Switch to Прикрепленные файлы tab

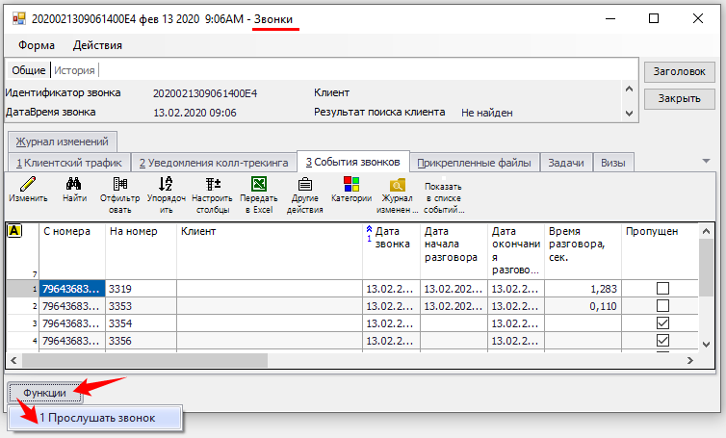pos(476,163)
